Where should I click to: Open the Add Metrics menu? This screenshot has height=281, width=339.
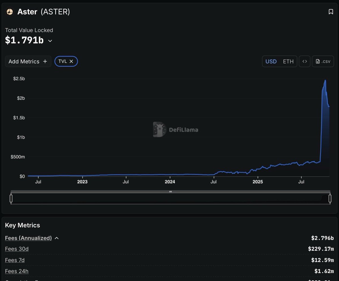pyautogui.click(x=28, y=61)
